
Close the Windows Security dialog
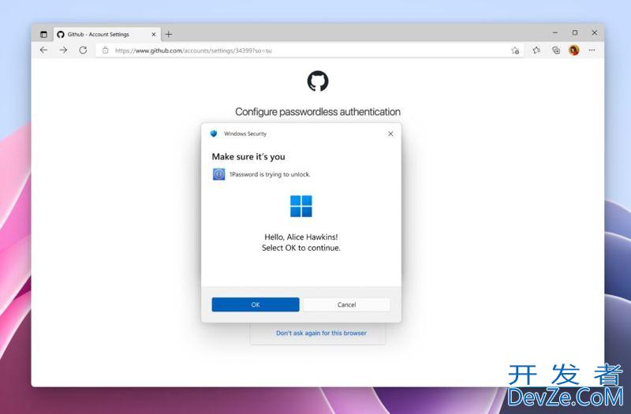pyautogui.click(x=390, y=134)
